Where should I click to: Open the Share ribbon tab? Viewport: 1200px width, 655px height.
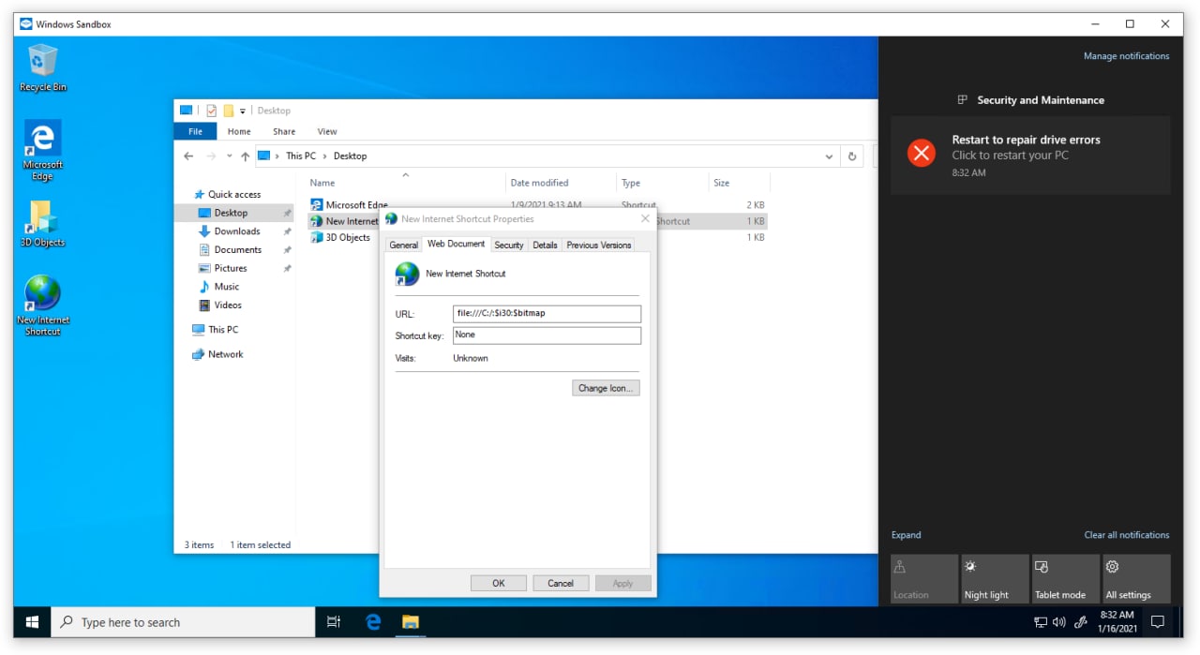click(284, 131)
